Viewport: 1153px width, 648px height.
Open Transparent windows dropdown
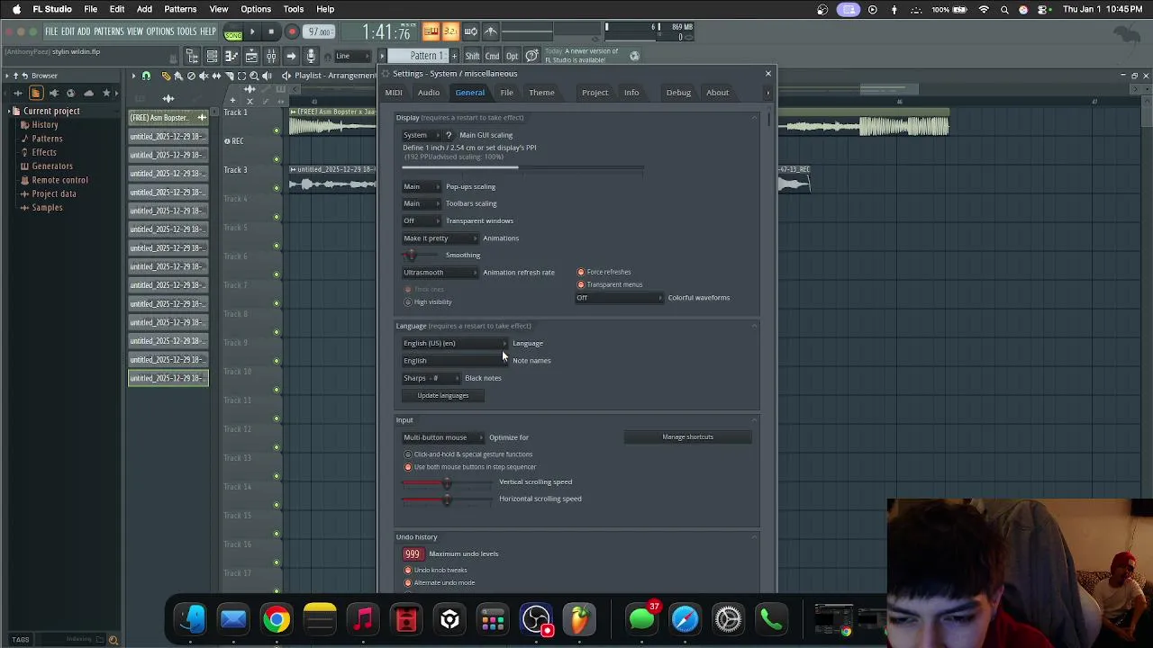pyautogui.click(x=422, y=220)
